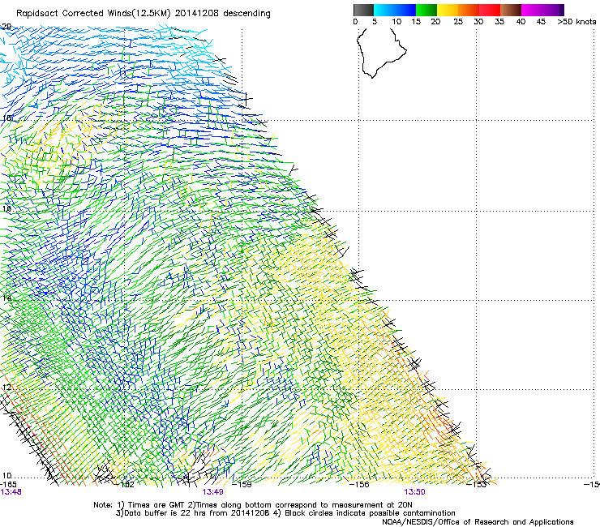Pick the orange 25-30 knot legend segment
This screenshot has height=527, width=600.
[469, 10]
